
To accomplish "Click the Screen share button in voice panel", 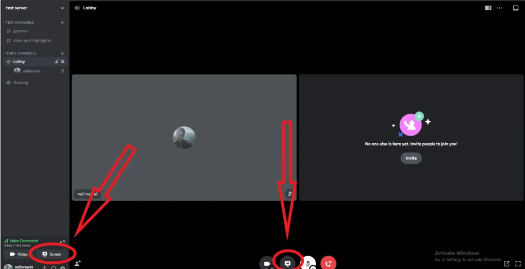I will pos(52,254).
